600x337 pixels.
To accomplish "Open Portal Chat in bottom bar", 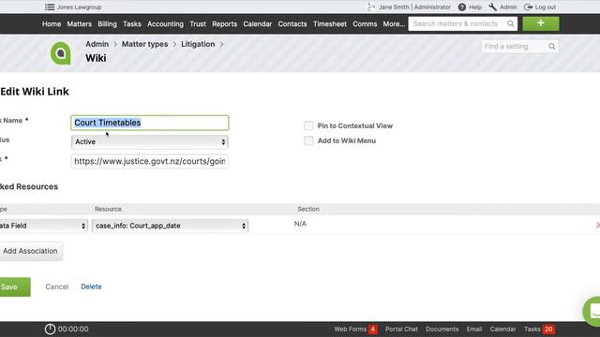I will point(401,329).
